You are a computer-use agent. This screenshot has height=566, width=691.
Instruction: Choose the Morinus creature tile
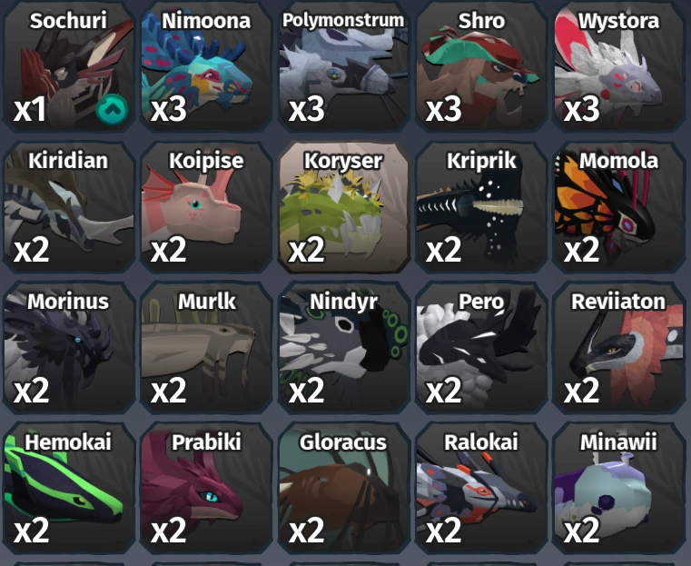tap(69, 347)
